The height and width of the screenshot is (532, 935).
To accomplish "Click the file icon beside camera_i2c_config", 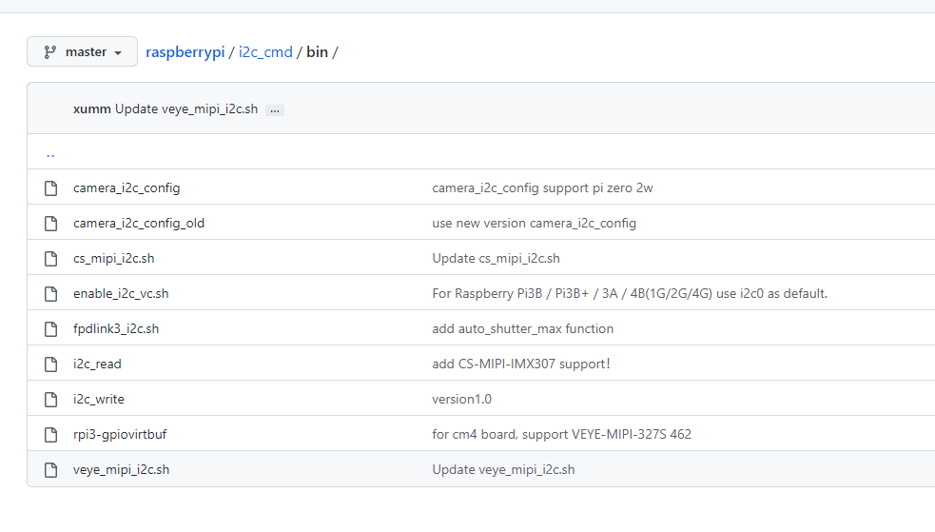I will pyautogui.click(x=51, y=188).
